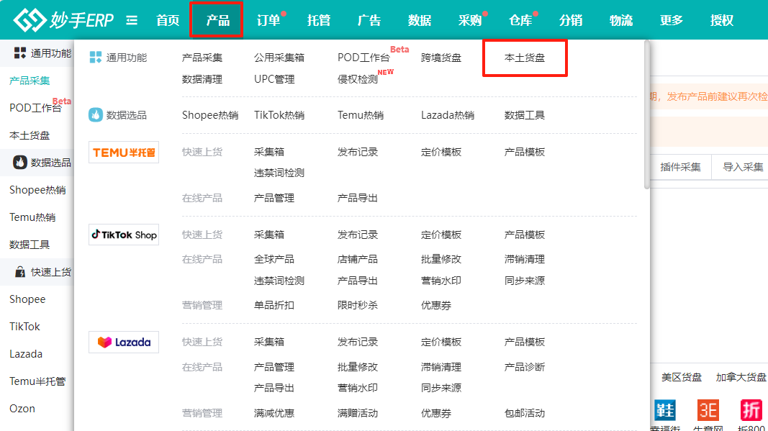Switch to the 导入采集 tab
The width and height of the screenshot is (768, 431).
pos(743,167)
